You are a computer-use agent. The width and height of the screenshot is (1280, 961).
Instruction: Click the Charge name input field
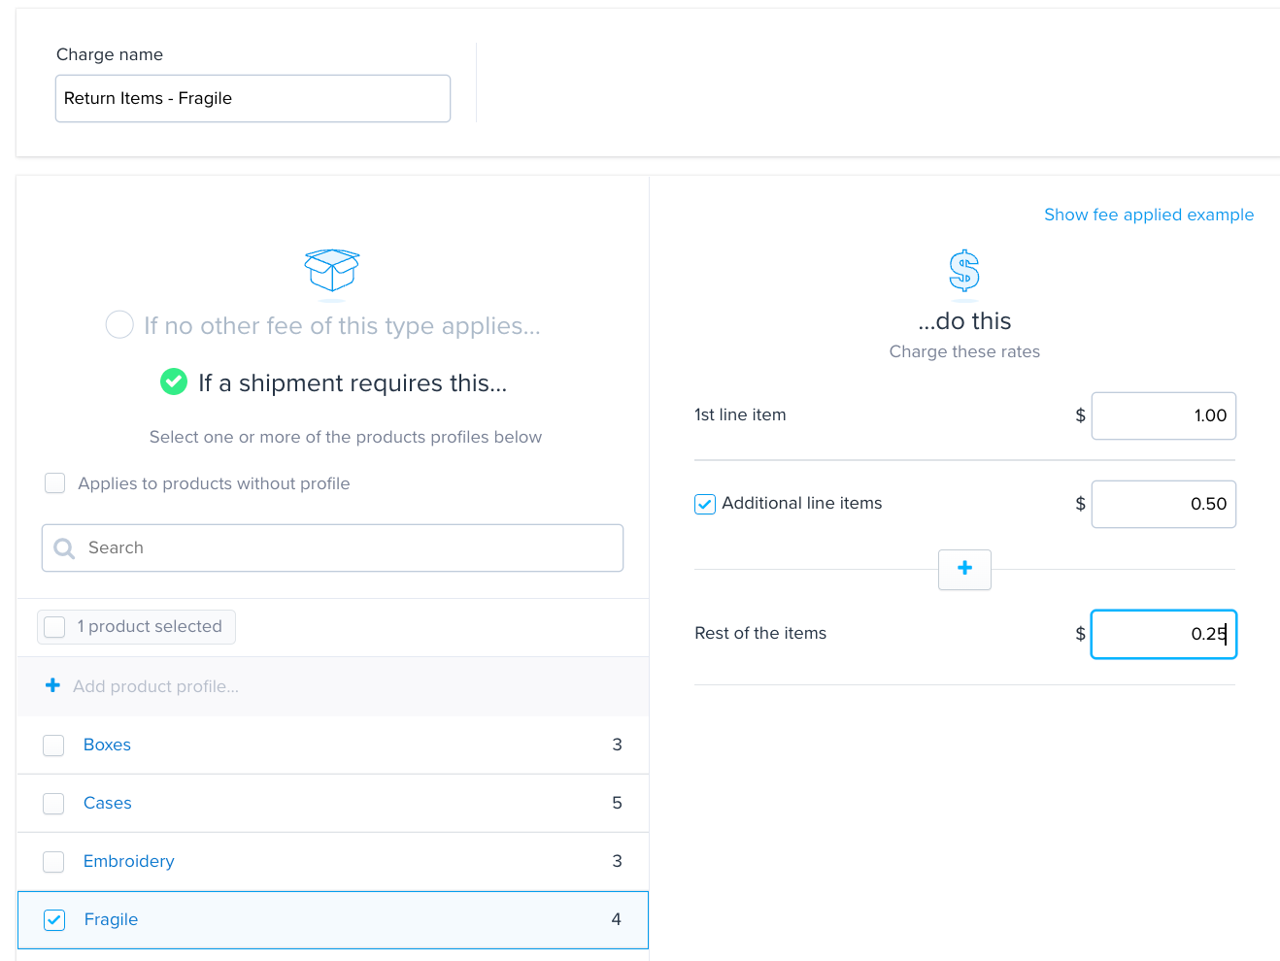(253, 98)
